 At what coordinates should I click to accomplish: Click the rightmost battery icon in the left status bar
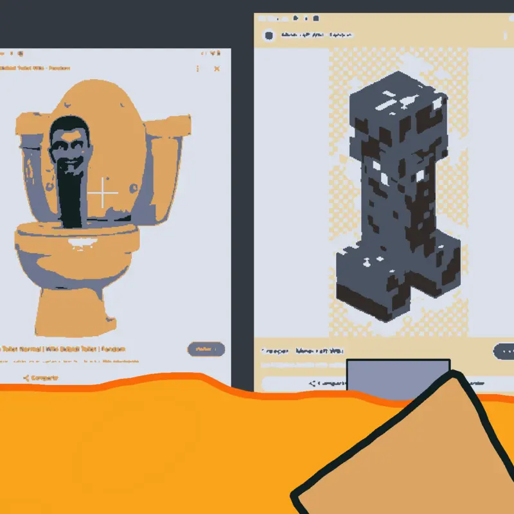(x=218, y=53)
